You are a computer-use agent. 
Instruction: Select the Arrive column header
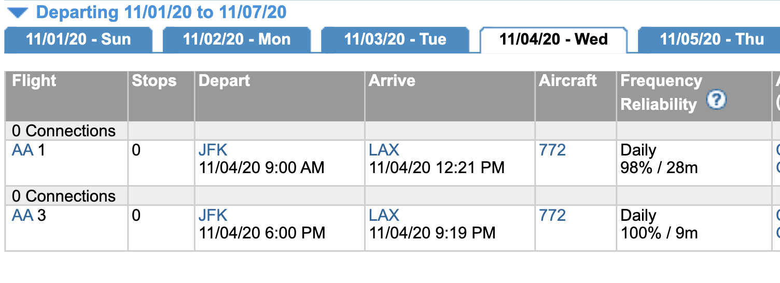(x=392, y=81)
